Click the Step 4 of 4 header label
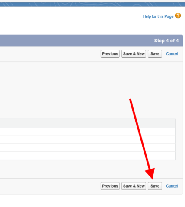 [166, 41]
